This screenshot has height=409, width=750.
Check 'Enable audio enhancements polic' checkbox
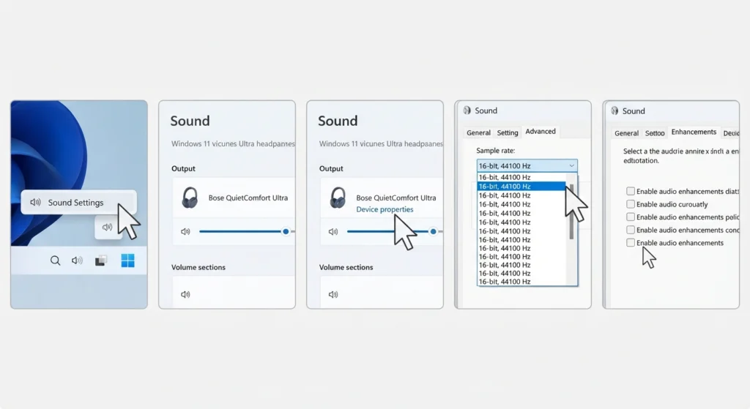(x=631, y=217)
